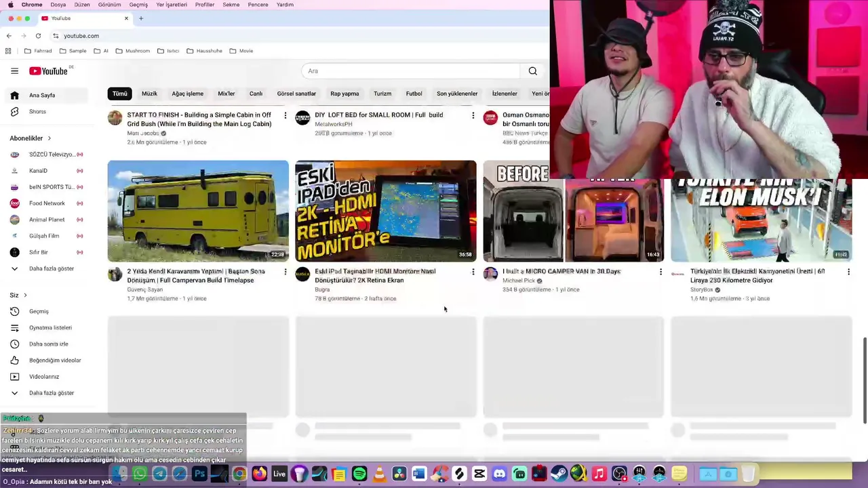The image size is (868, 488).
Task: Open Steam from the Dock
Action: coord(559,474)
